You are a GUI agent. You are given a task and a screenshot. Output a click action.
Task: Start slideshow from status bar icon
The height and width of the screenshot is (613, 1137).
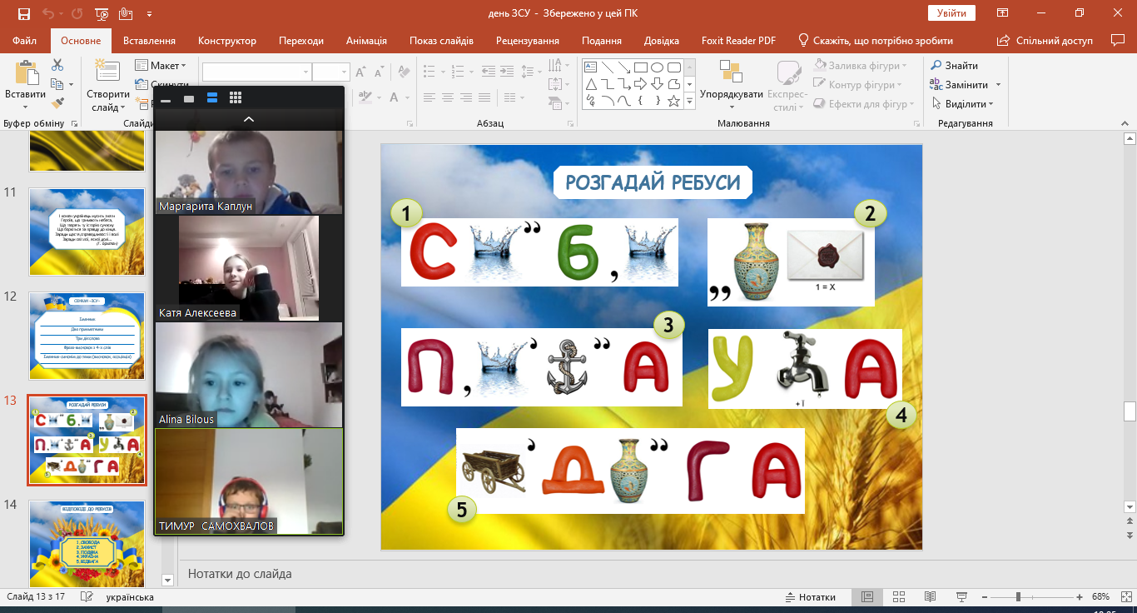click(962, 597)
